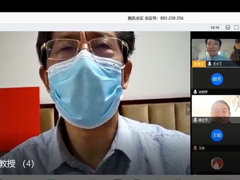Click the main speaker video area
Screen dimensions: 240x180
[x=95, y=103]
